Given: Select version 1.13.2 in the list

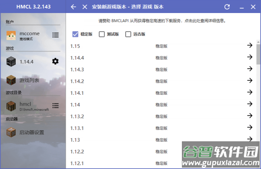Looking at the screenshot, I should point(161,116).
